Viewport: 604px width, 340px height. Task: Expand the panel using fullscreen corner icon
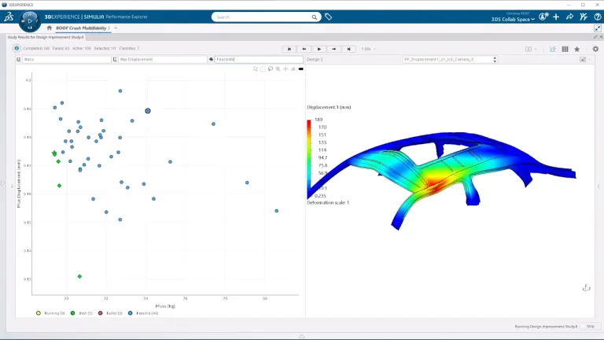(598, 28)
